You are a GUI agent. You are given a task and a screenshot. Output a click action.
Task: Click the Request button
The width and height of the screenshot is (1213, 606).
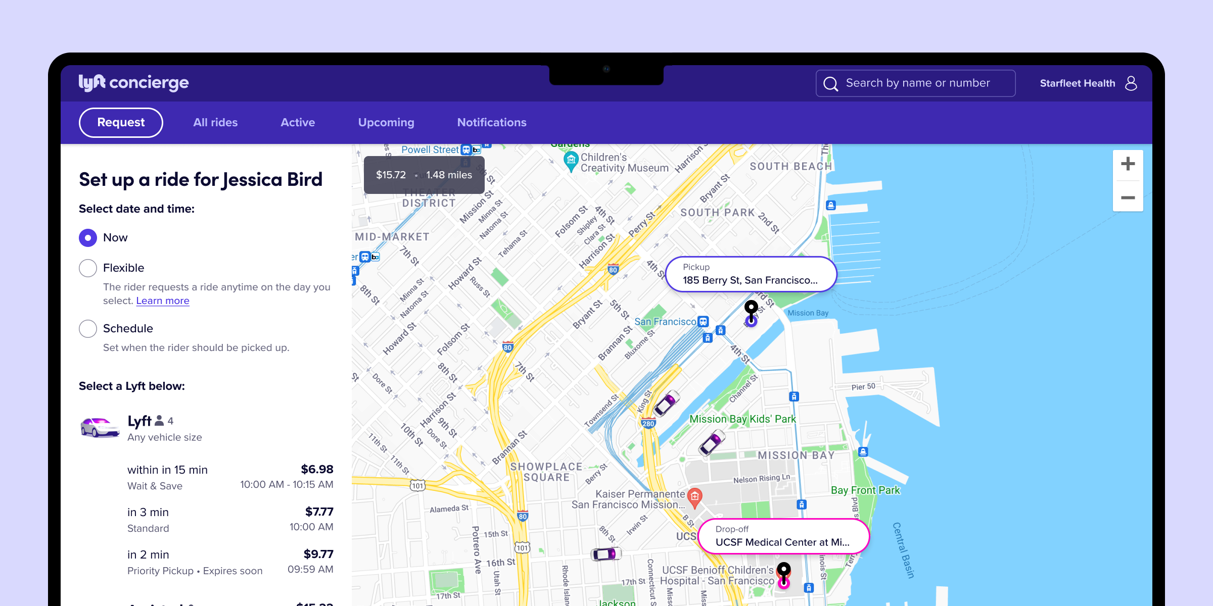click(121, 123)
